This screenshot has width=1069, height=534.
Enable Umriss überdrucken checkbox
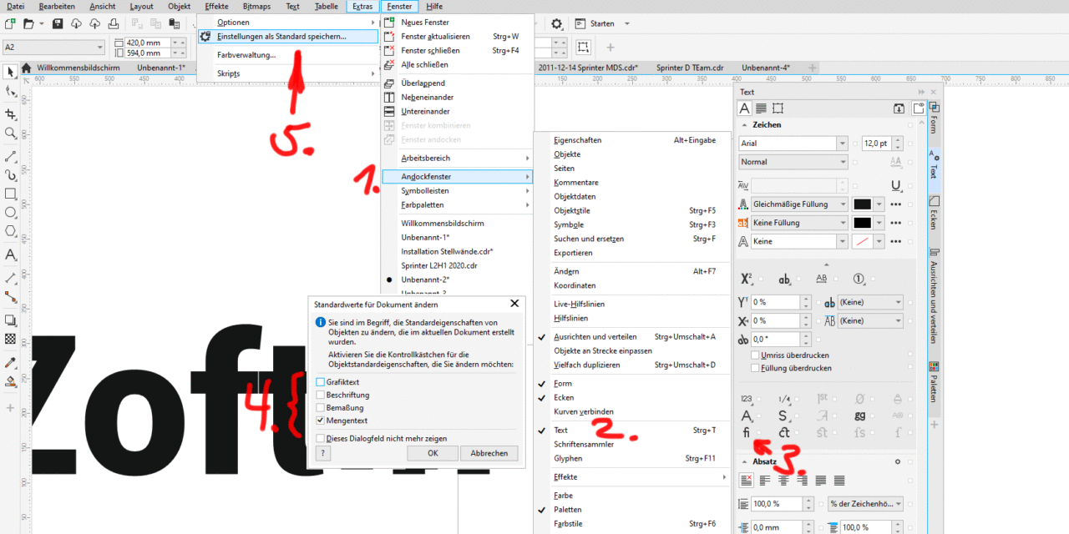[x=755, y=355]
